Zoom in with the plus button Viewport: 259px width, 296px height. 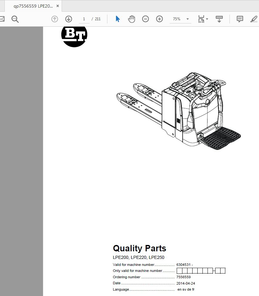coord(160,19)
